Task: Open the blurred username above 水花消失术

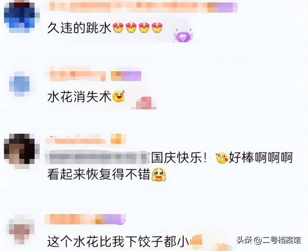Action: (x=77, y=76)
